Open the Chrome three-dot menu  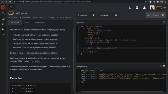coord(165,2)
